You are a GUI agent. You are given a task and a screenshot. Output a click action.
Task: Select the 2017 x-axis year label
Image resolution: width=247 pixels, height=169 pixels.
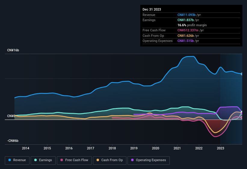click(91, 148)
